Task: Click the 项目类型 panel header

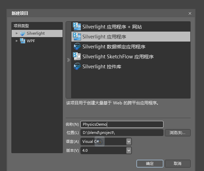Action: pos(37,26)
